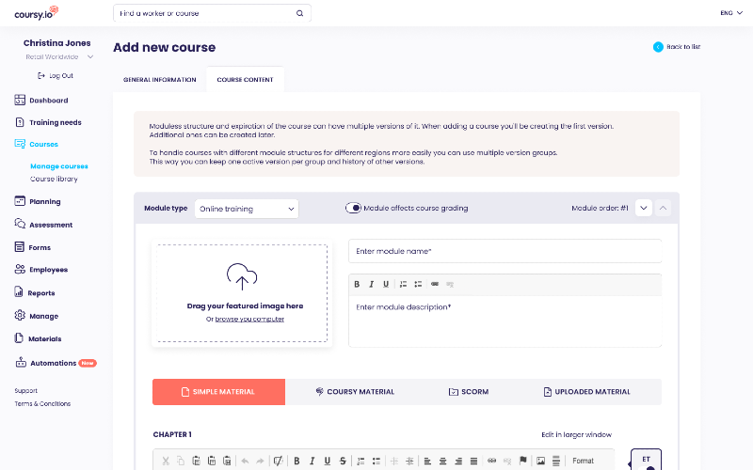Align text right in Chapter 1 editor
The image size is (753, 470).
pyautogui.click(x=458, y=461)
